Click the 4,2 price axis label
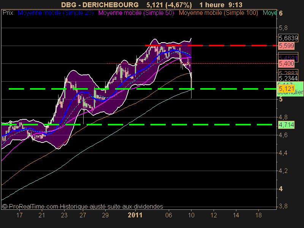304x228 pixels. [x=283, y=171]
